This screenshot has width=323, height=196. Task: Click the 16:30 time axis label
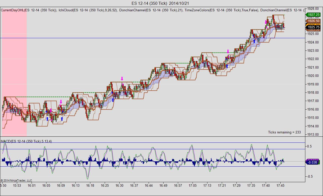tap(119, 185)
